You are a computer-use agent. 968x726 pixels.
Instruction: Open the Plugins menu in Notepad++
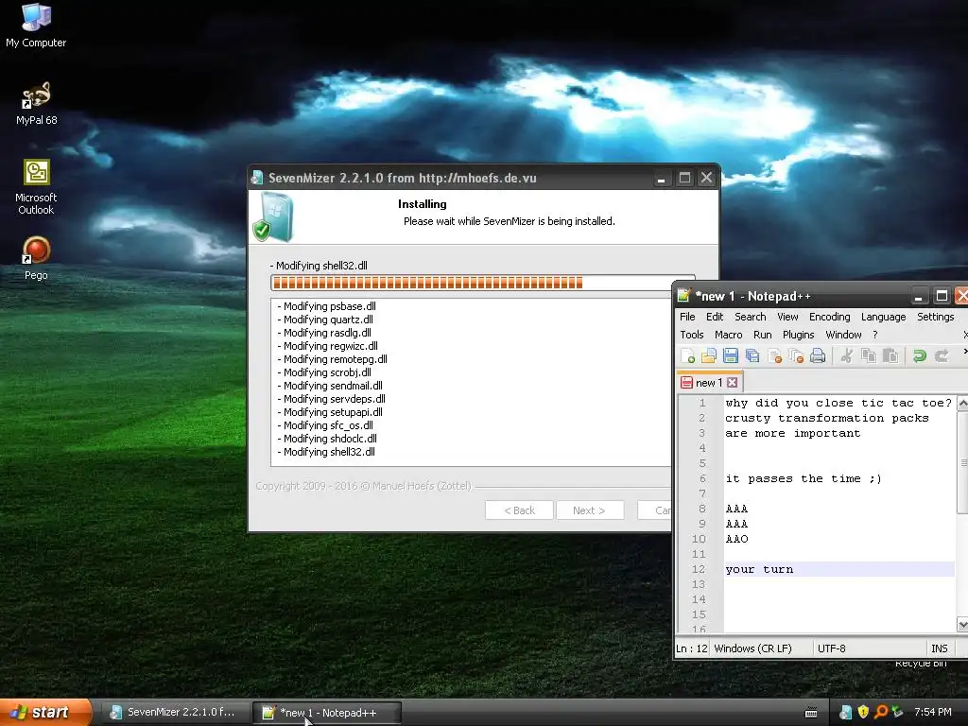click(798, 335)
